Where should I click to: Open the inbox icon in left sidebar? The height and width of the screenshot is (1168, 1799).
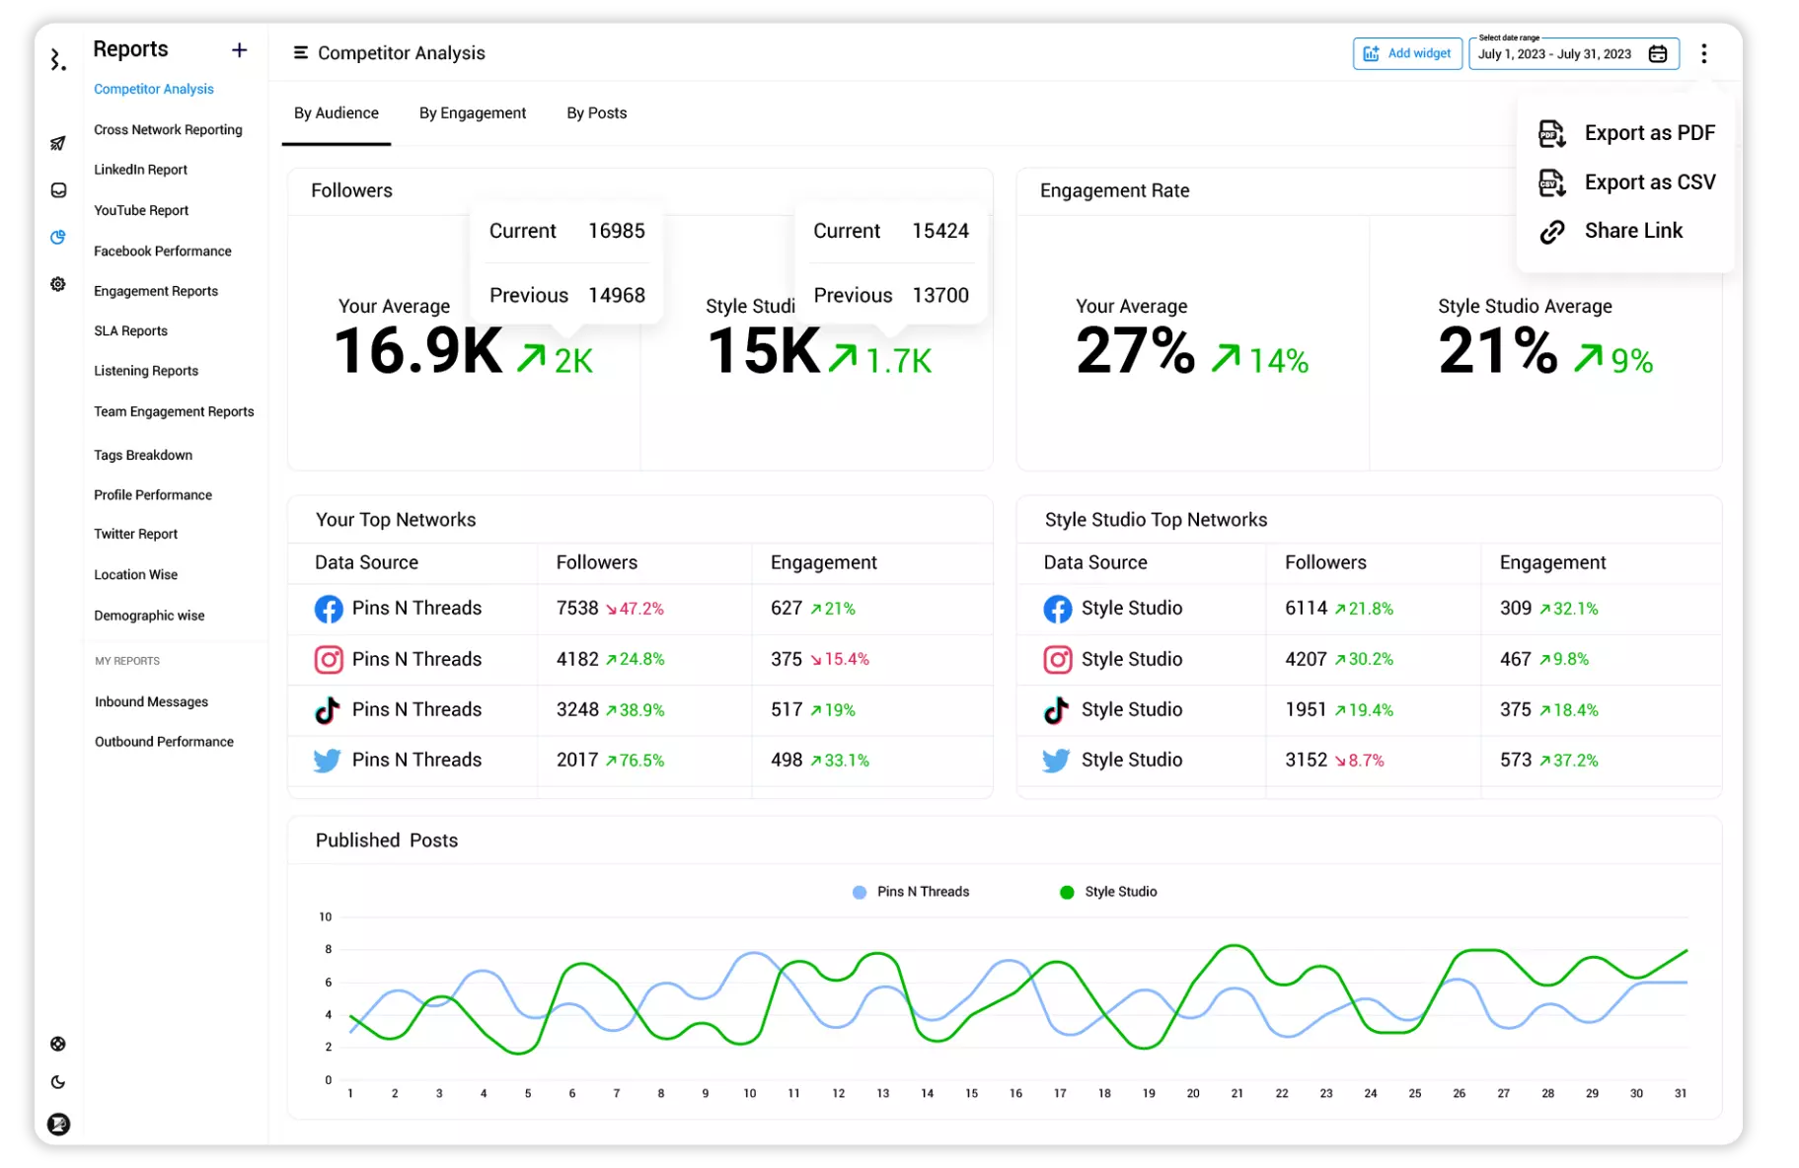[x=58, y=190]
